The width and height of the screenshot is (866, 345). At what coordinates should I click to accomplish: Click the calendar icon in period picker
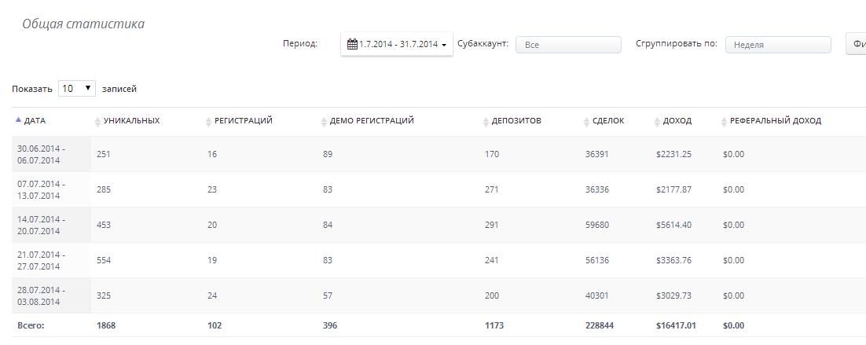click(x=353, y=45)
